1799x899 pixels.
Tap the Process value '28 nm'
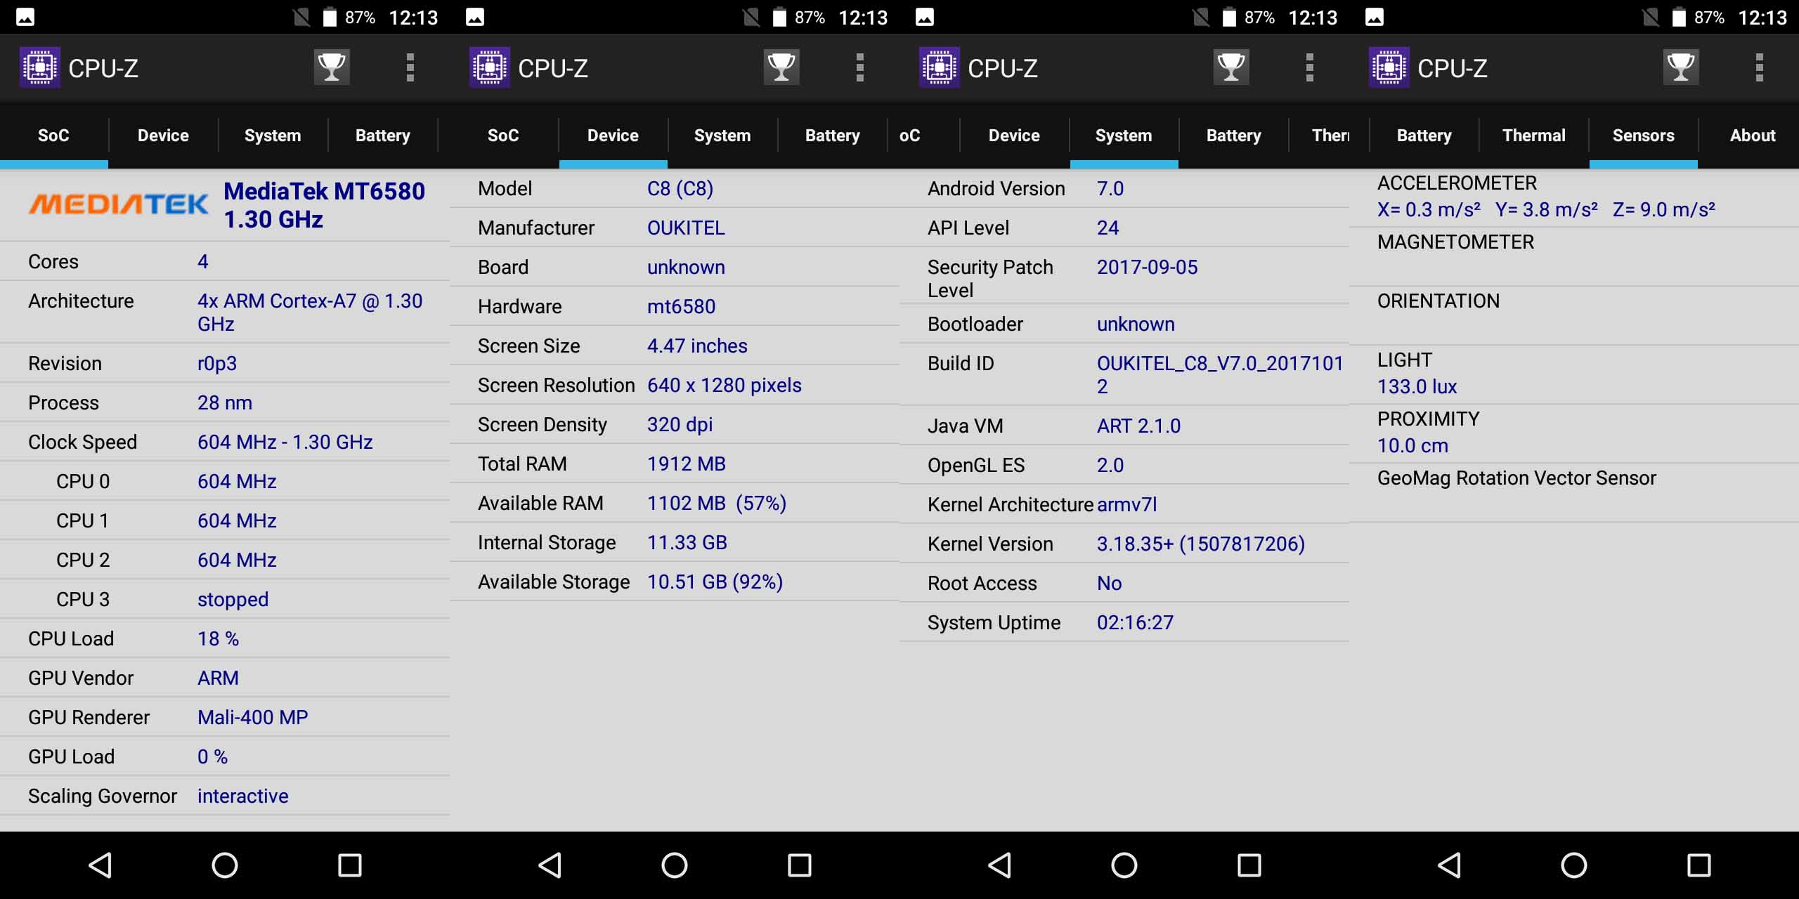tap(225, 403)
